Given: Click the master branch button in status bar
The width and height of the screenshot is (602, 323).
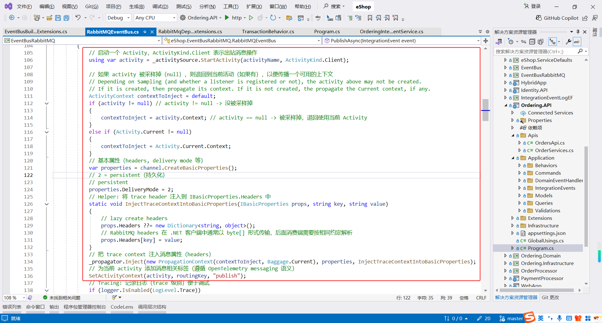Looking at the screenshot, I should (511, 318).
